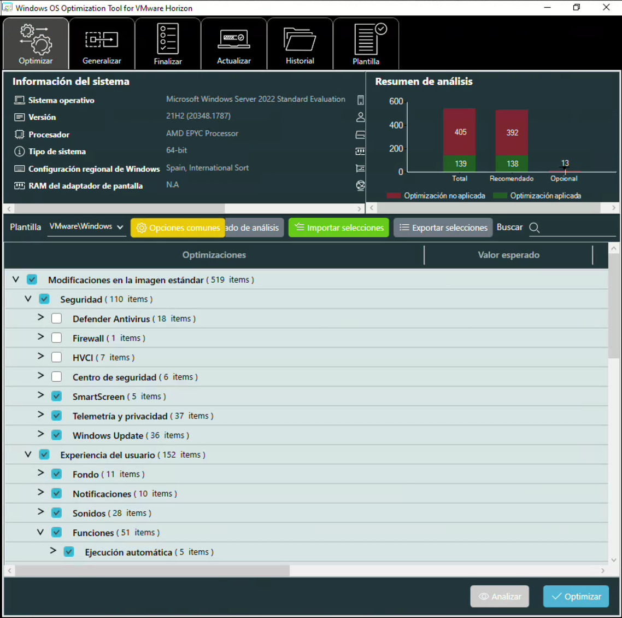This screenshot has height=618, width=622.
Task: Click the Opciones comunes gear button
Action: [178, 228]
